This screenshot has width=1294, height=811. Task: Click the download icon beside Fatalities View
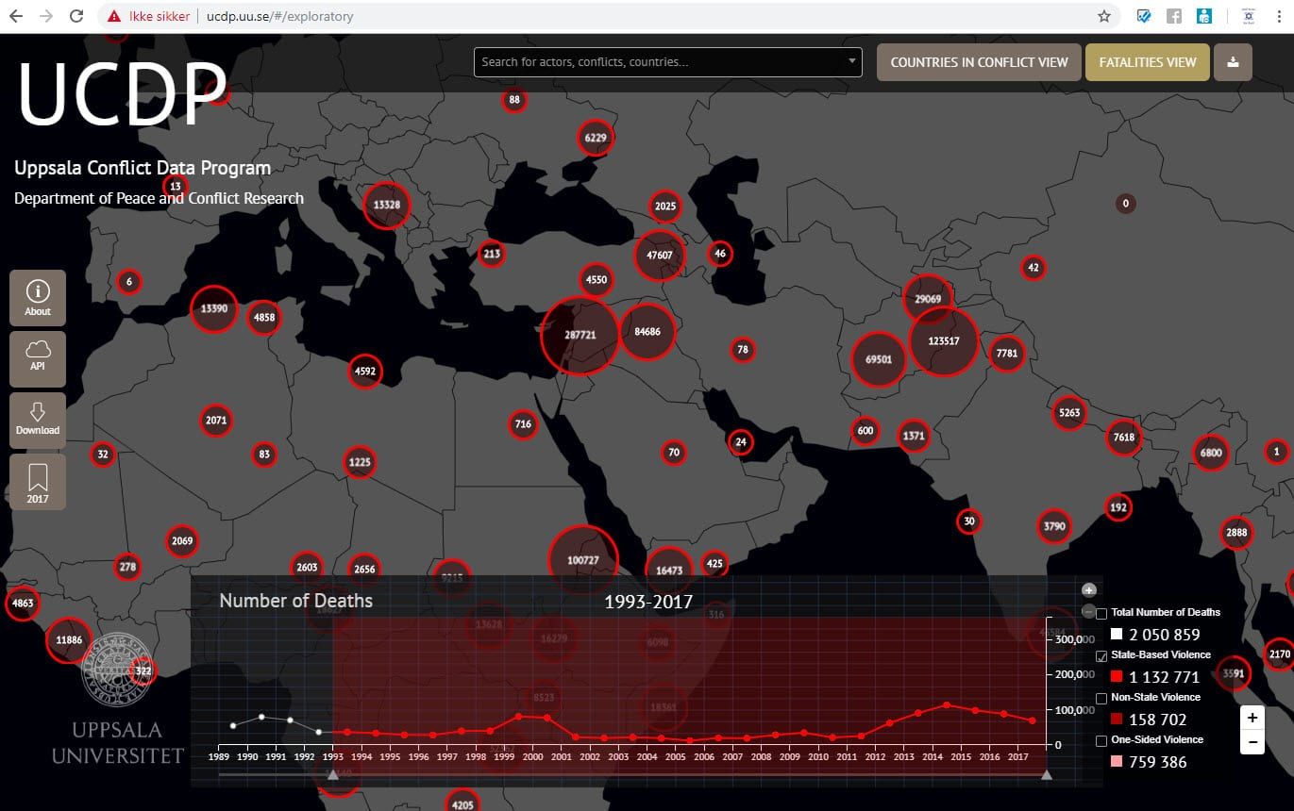click(1233, 62)
